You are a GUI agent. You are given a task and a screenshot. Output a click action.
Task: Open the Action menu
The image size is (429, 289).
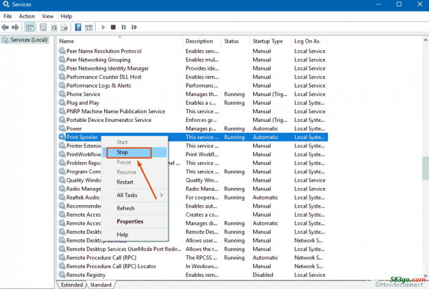[x=27, y=16]
